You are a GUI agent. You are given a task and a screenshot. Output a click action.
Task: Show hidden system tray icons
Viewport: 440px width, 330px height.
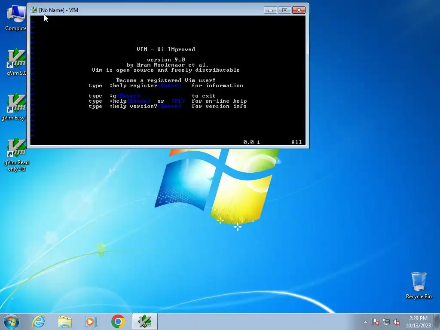coord(365,322)
